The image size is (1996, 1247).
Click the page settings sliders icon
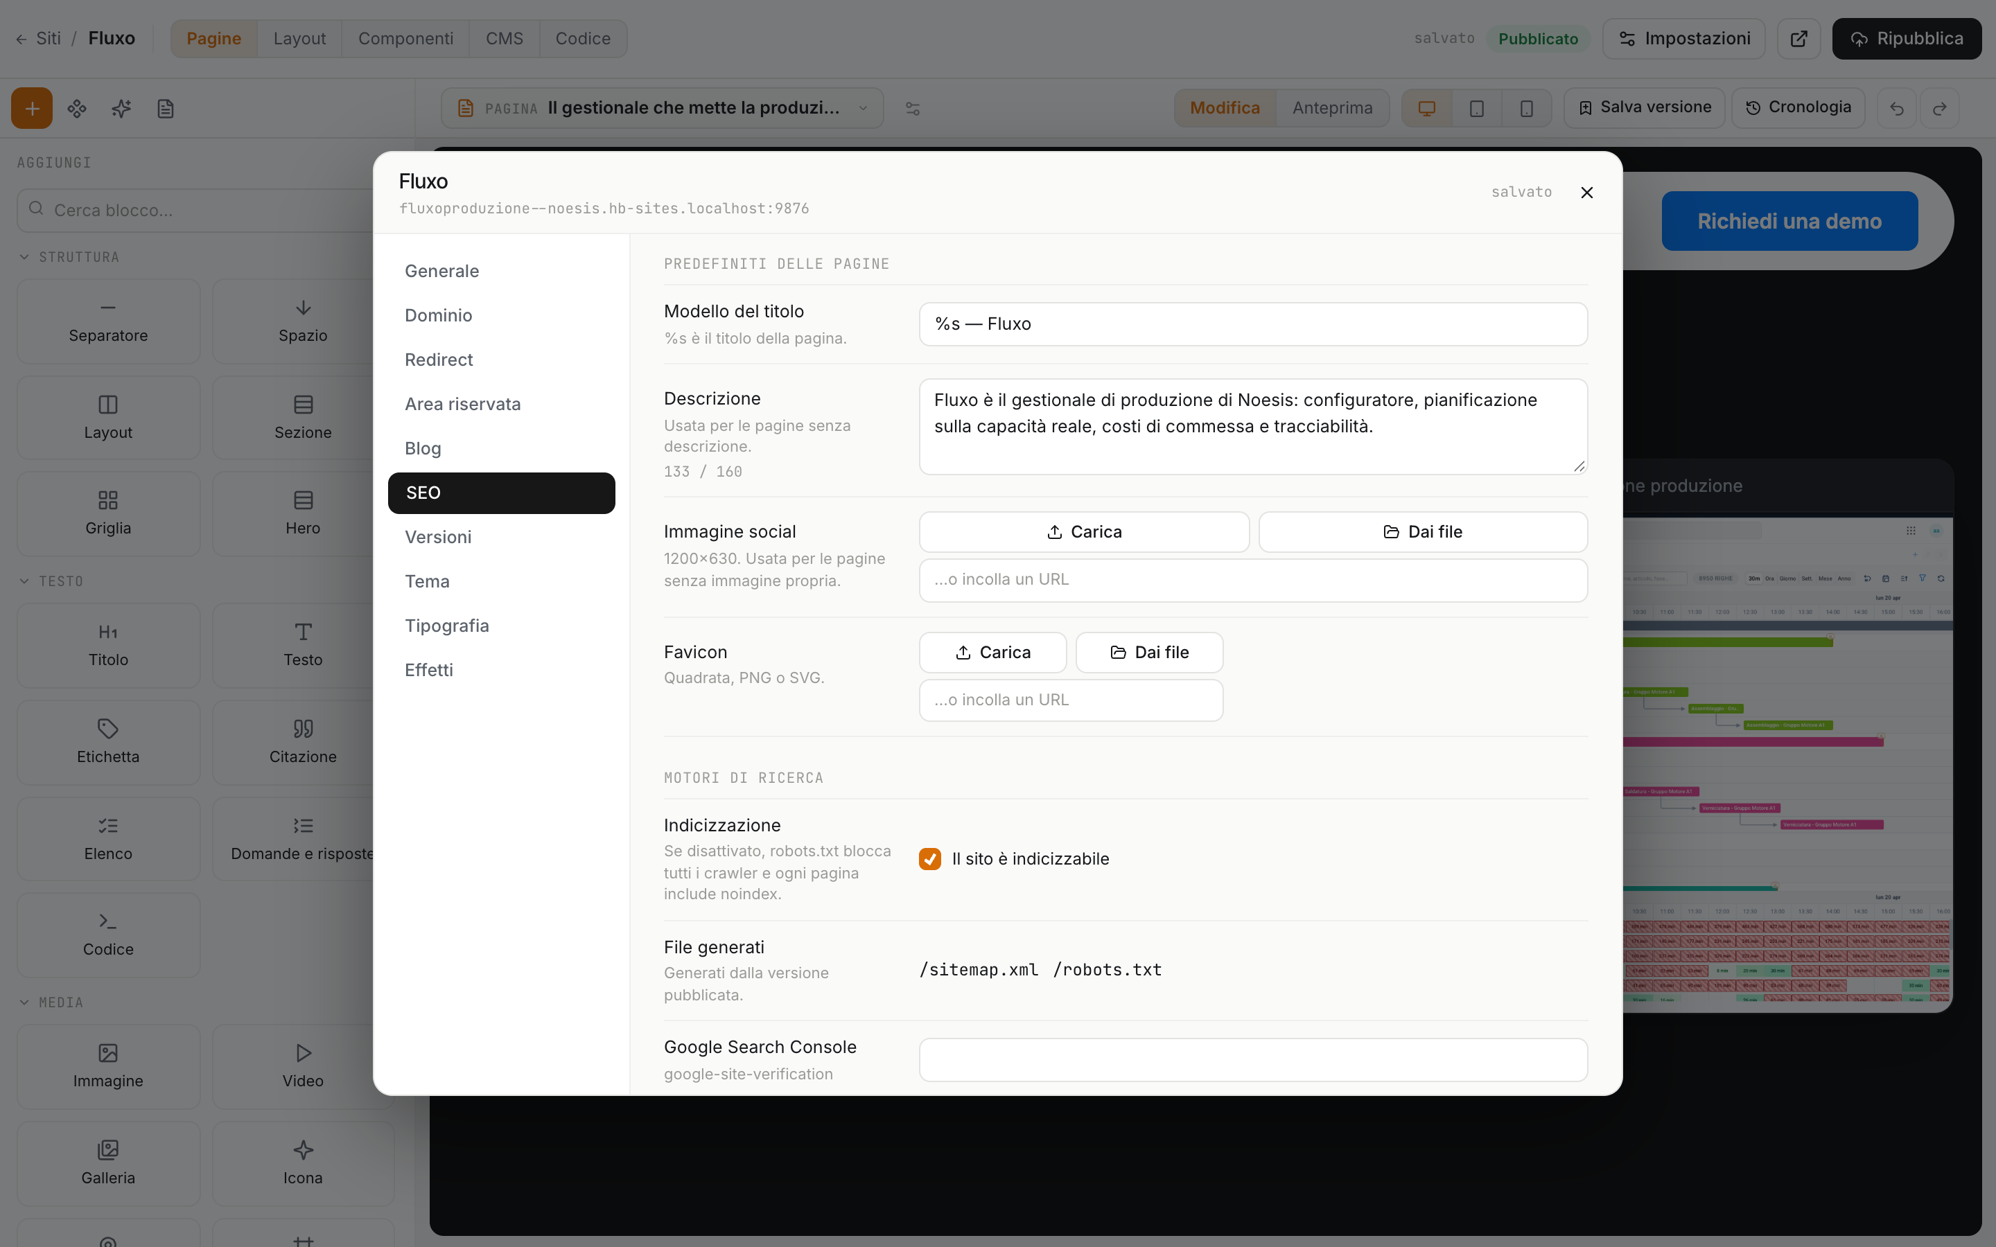coord(912,108)
